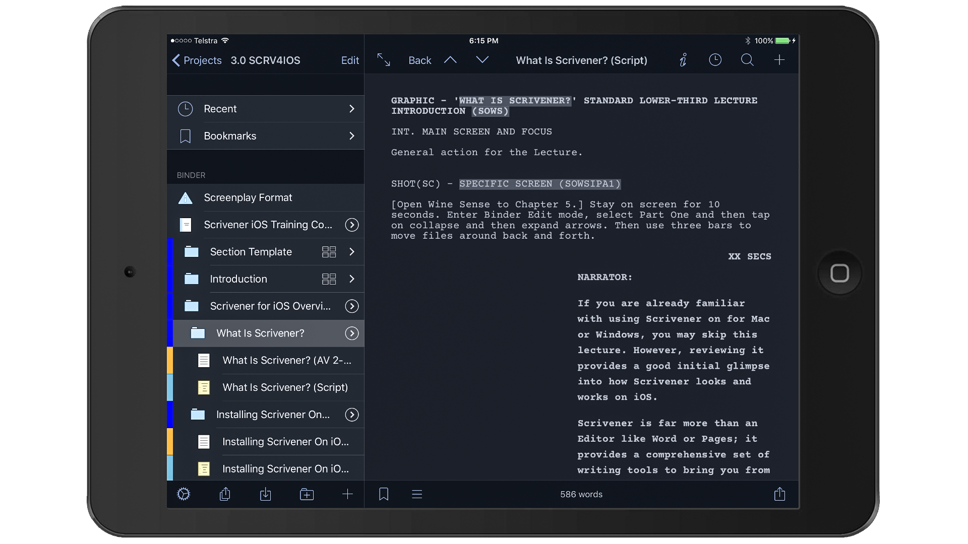
Task: Tap the NARRATOR: character line
Action: click(604, 277)
